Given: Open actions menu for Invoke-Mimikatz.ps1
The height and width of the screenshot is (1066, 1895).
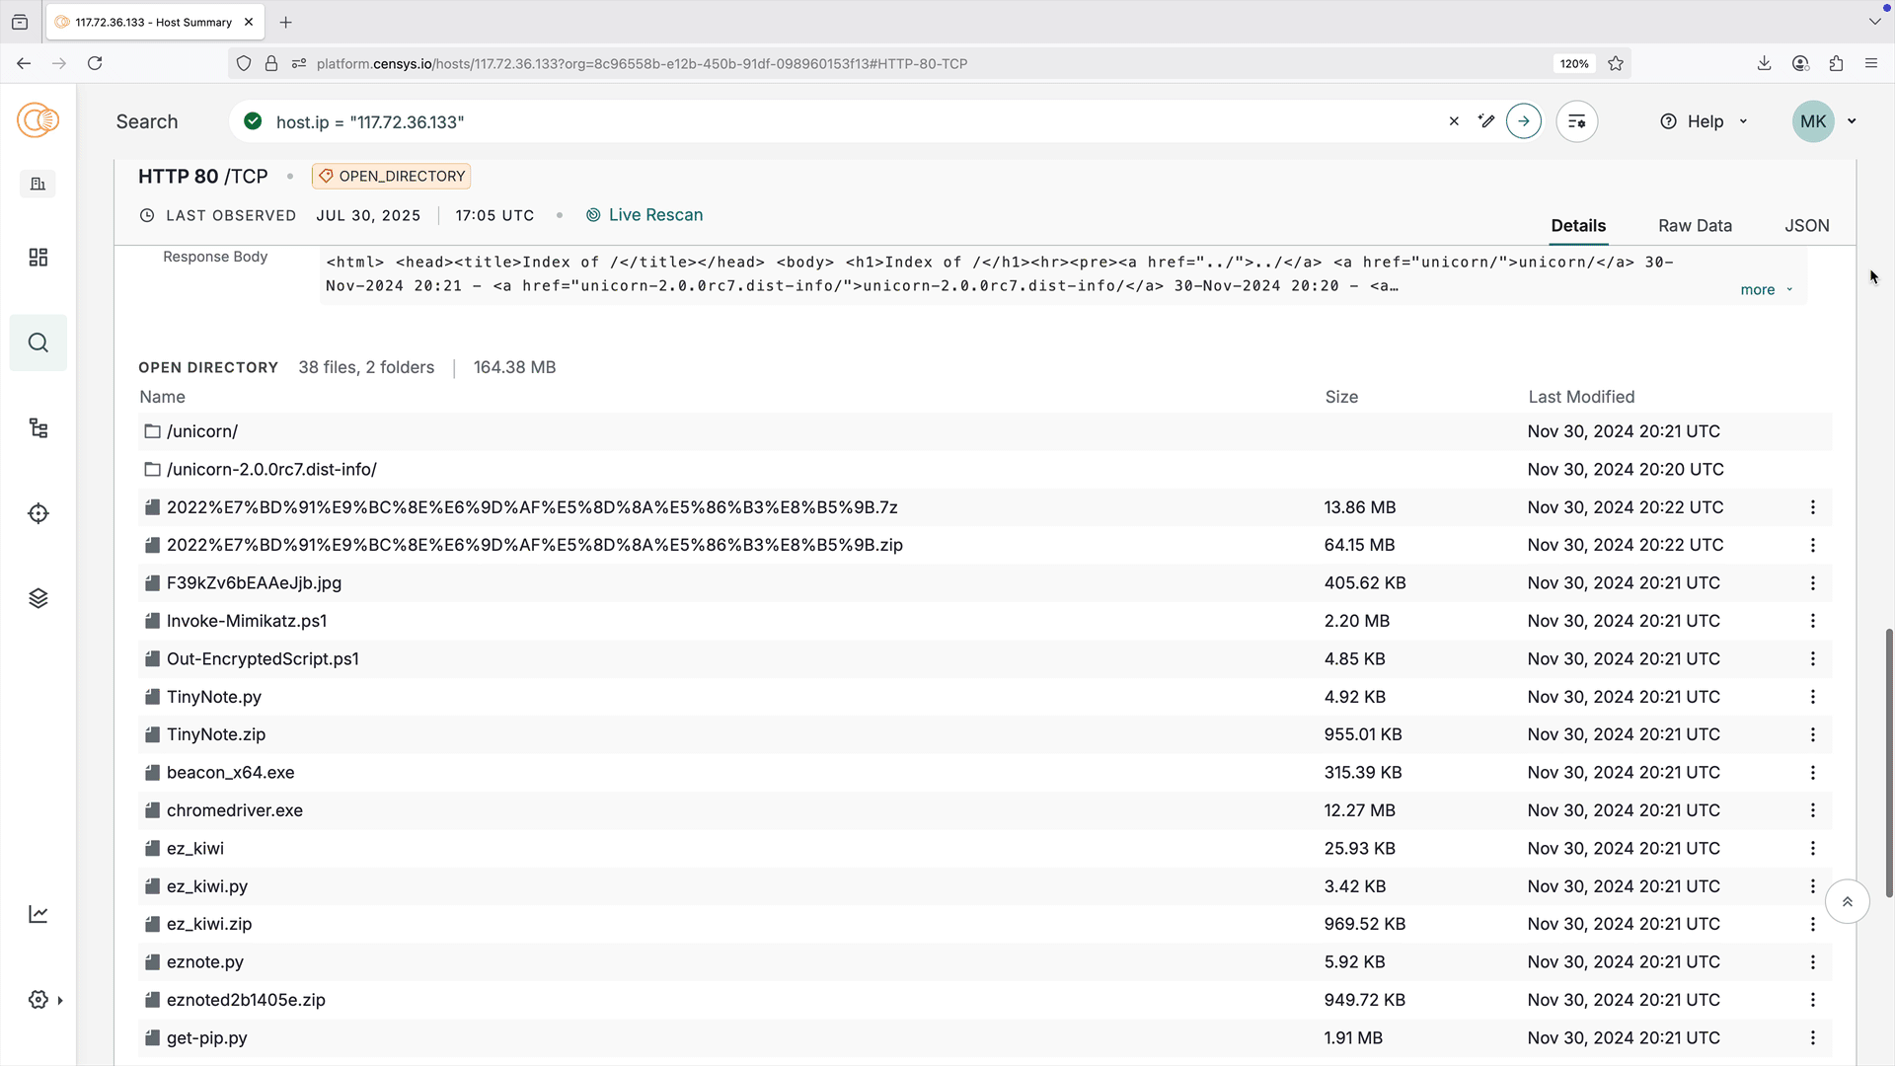Looking at the screenshot, I should (x=1813, y=621).
